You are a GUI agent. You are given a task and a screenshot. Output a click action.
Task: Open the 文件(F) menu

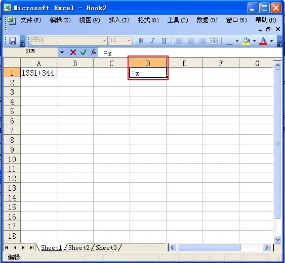pos(31,20)
